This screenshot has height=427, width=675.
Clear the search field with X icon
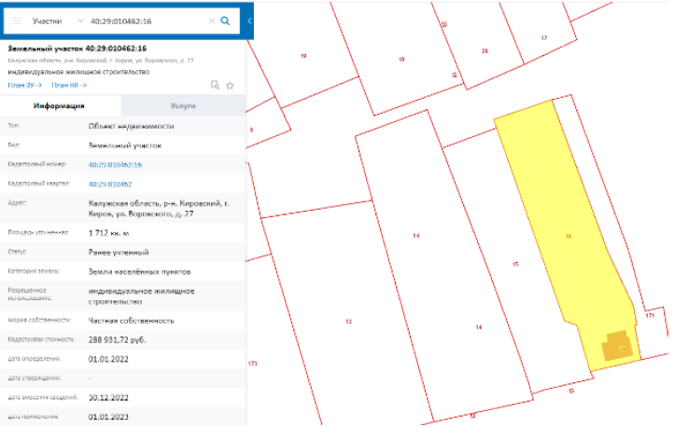click(211, 21)
